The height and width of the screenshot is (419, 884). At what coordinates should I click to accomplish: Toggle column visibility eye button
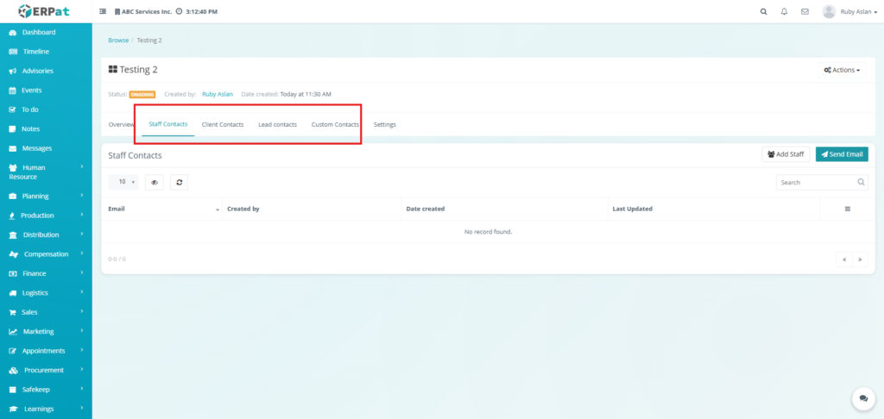click(155, 182)
